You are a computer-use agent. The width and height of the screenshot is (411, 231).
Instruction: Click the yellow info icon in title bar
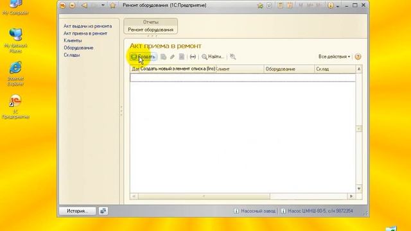(x=331, y=5)
